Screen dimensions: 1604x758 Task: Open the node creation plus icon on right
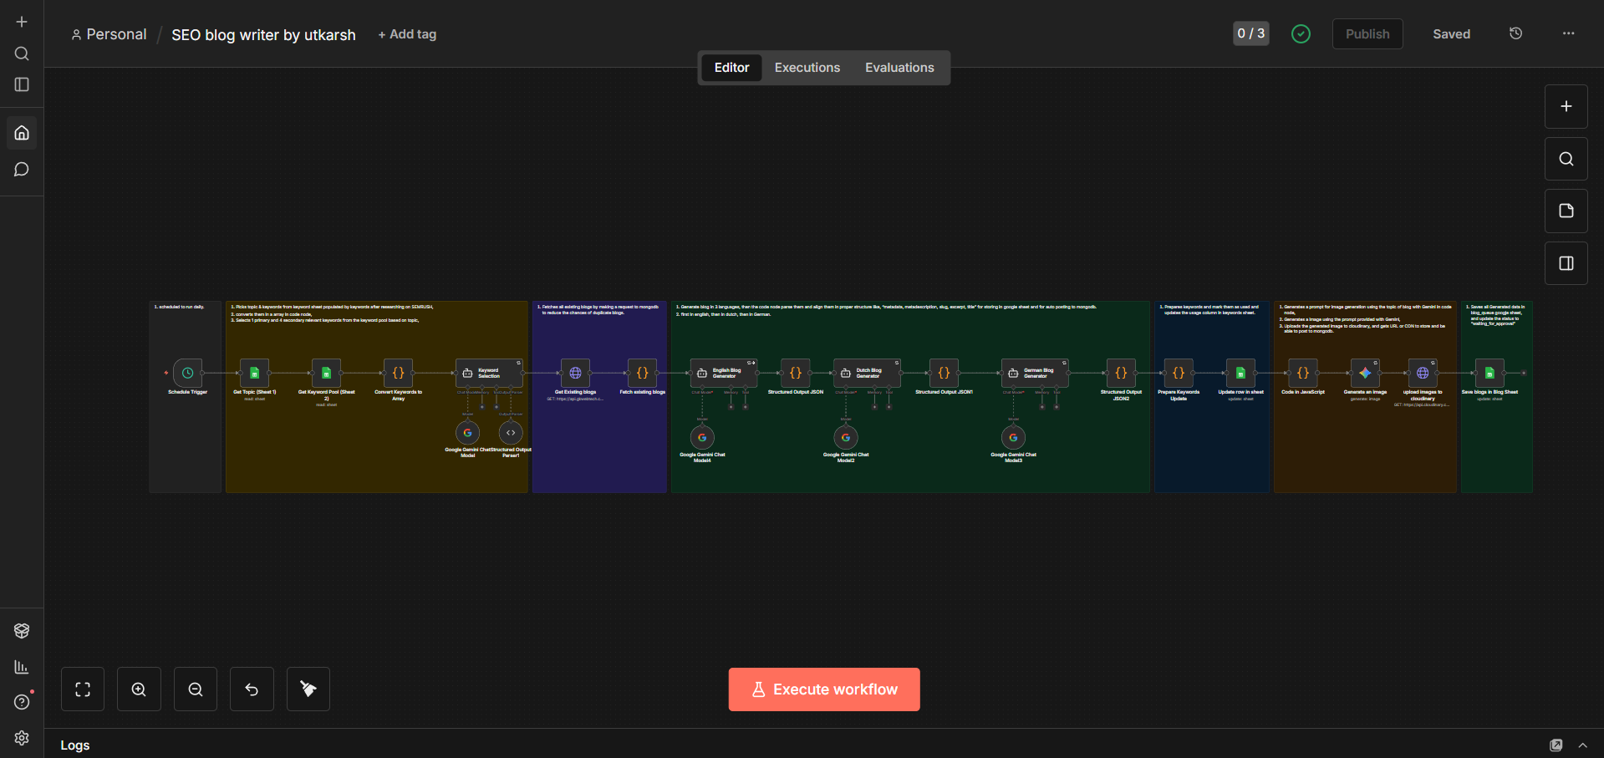coord(1565,106)
